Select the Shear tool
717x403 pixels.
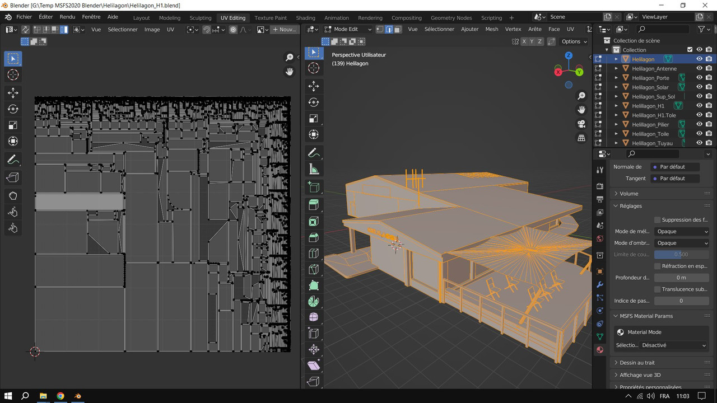(314, 365)
